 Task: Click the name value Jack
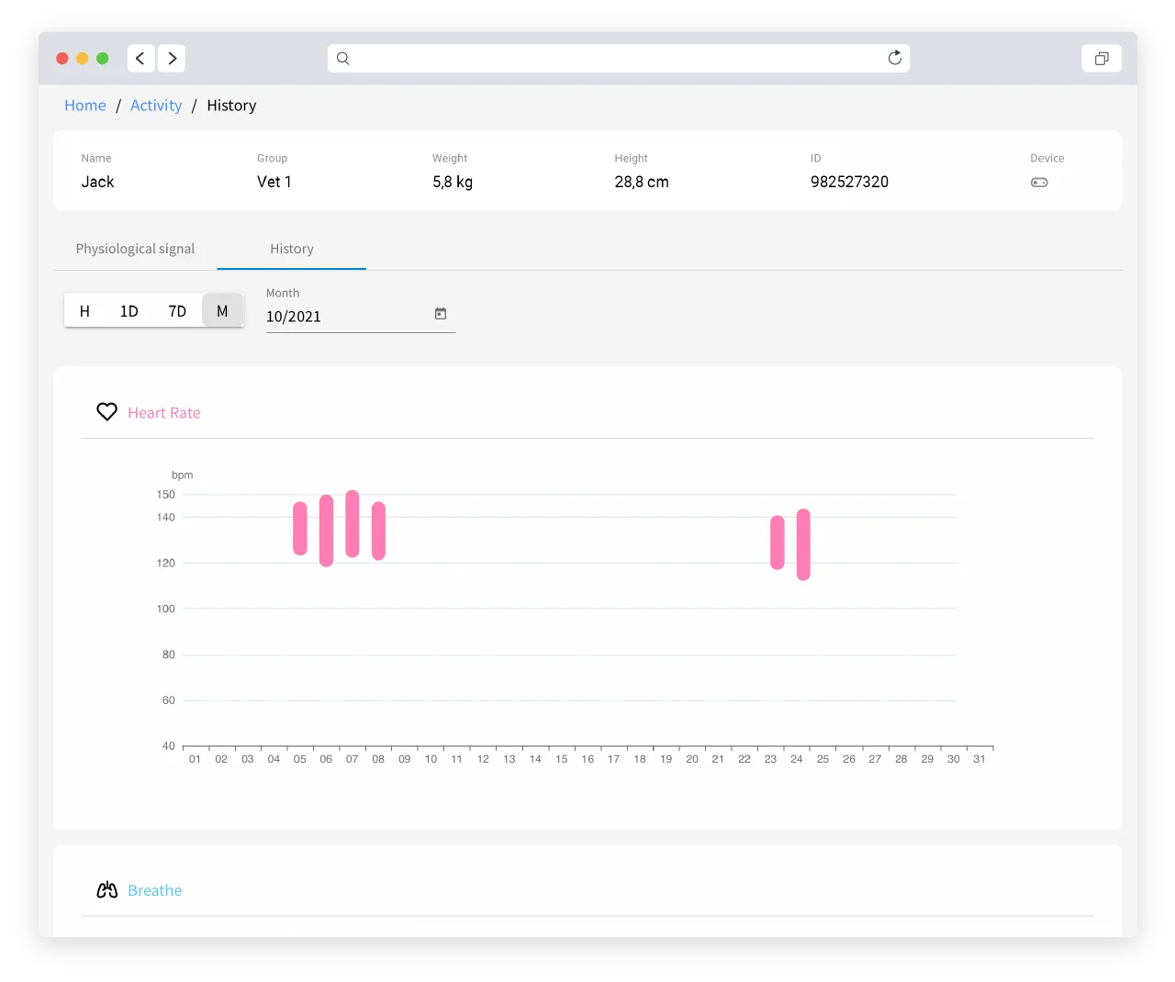(x=97, y=182)
